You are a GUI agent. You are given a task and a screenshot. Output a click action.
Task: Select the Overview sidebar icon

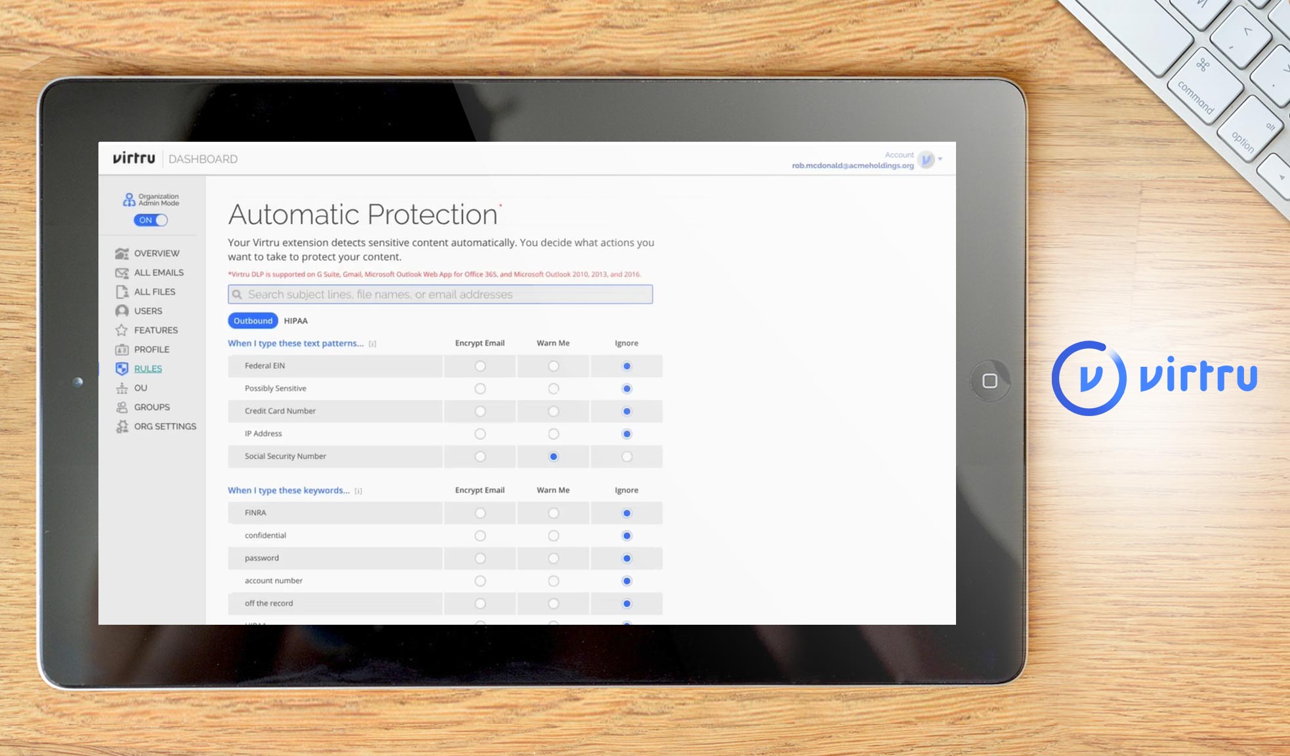coord(122,253)
